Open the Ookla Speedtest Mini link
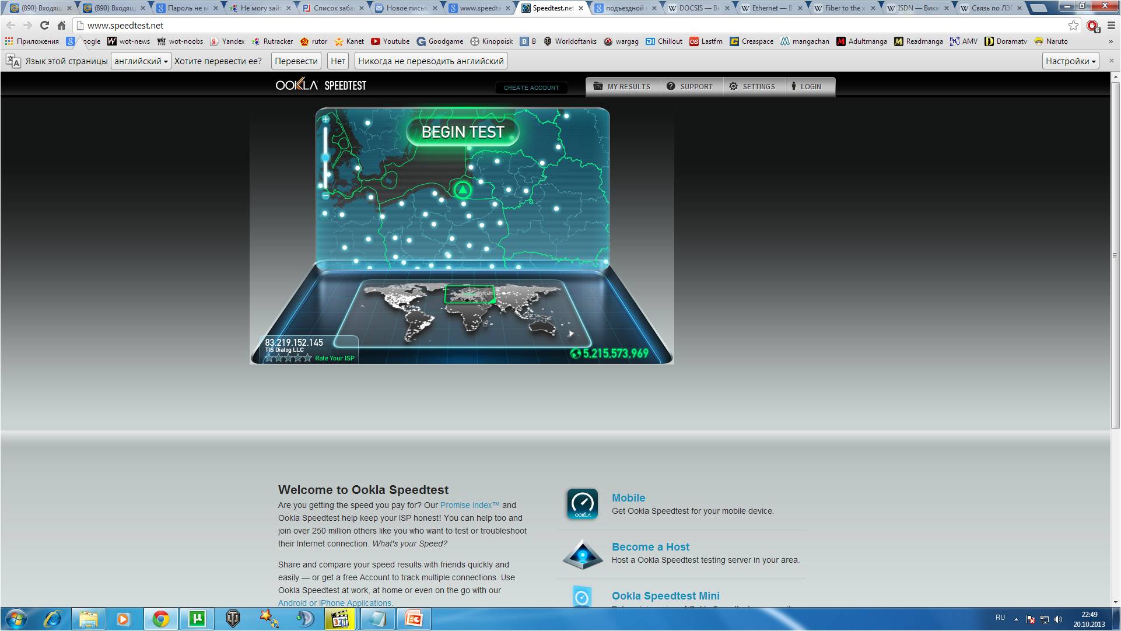The width and height of the screenshot is (1121, 631). (x=665, y=596)
